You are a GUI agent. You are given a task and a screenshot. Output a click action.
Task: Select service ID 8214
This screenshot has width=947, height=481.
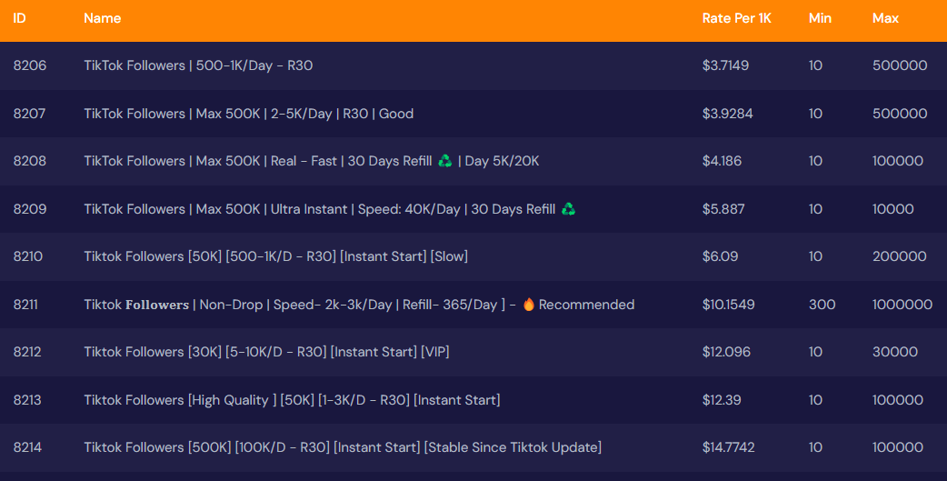click(x=27, y=447)
